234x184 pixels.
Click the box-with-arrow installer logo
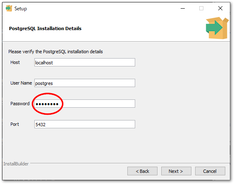[217, 28]
